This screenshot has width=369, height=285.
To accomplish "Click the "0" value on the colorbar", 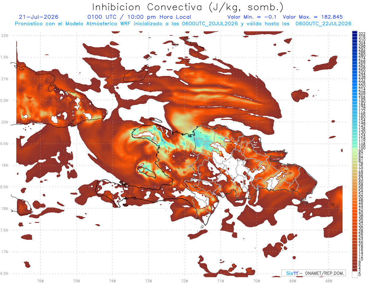I will [x=360, y=275].
